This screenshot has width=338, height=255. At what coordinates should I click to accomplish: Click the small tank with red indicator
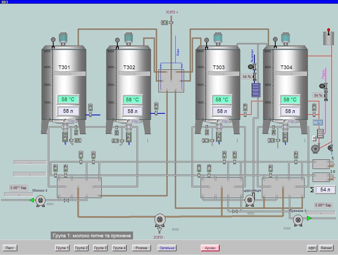328,38
